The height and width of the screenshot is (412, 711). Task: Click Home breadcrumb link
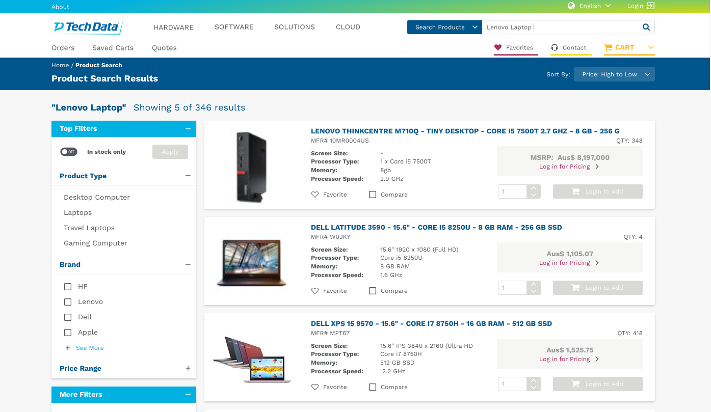click(60, 65)
